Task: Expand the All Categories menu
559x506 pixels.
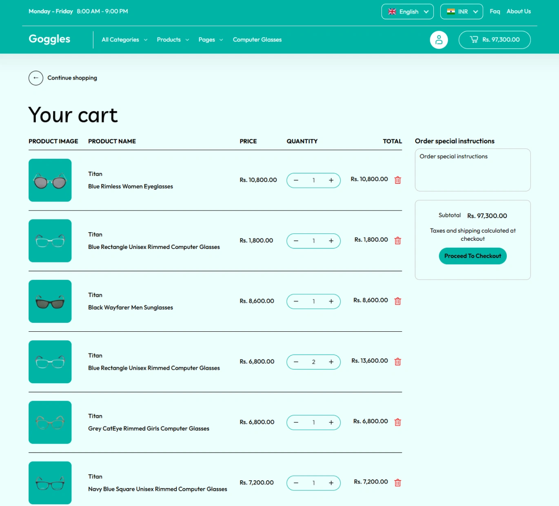Action: pyautogui.click(x=124, y=40)
